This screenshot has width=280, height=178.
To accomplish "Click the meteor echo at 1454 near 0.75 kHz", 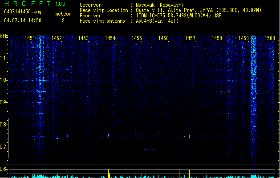I will tap(109, 135).
